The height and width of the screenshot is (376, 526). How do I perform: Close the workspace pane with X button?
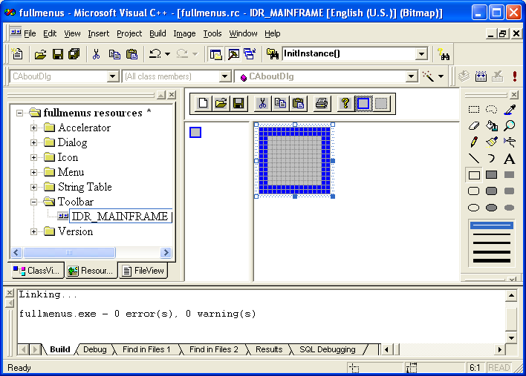pos(172,95)
